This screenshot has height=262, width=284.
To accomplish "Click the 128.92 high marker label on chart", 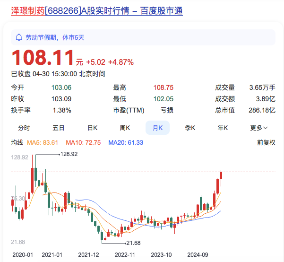I will pos(69,154).
